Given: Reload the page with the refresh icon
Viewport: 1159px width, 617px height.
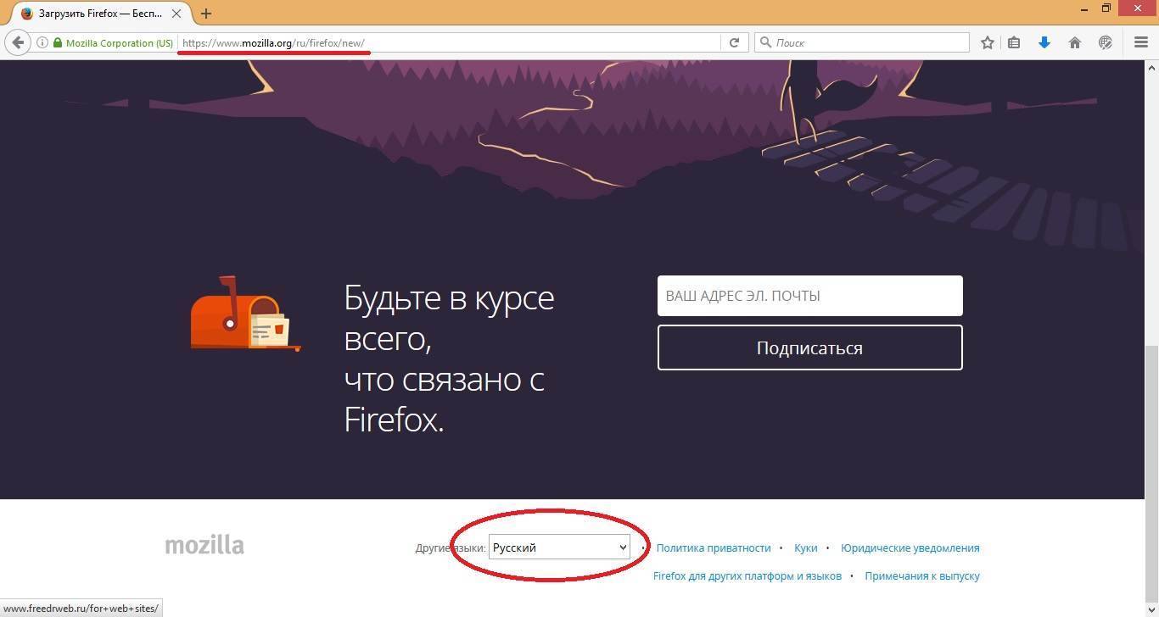Looking at the screenshot, I should pyautogui.click(x=734, y=42).
